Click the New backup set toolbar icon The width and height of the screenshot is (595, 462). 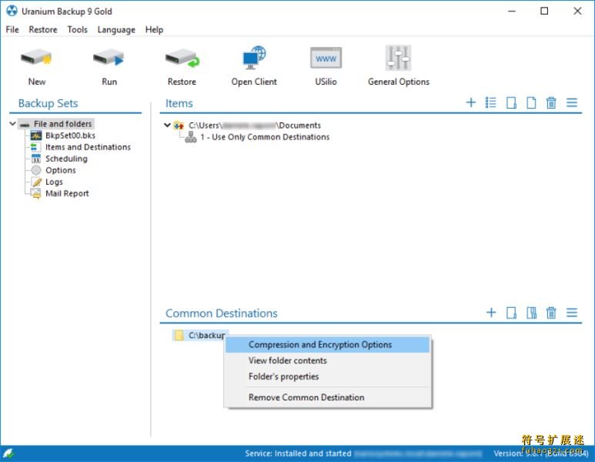click(36, 58)
